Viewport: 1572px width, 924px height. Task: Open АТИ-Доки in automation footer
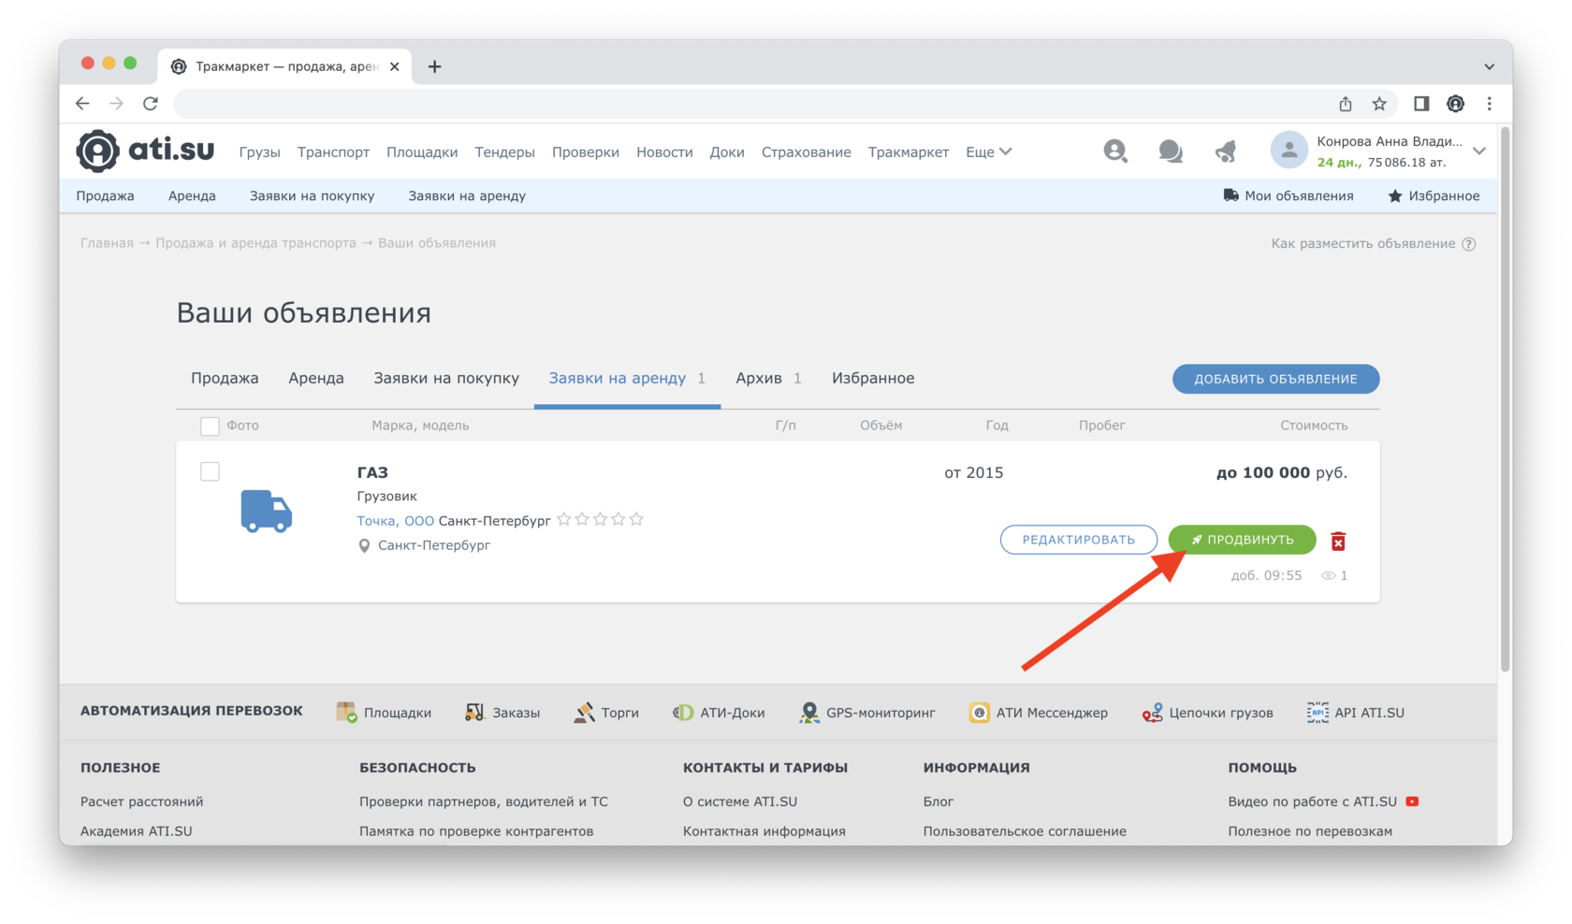(719, 713)
